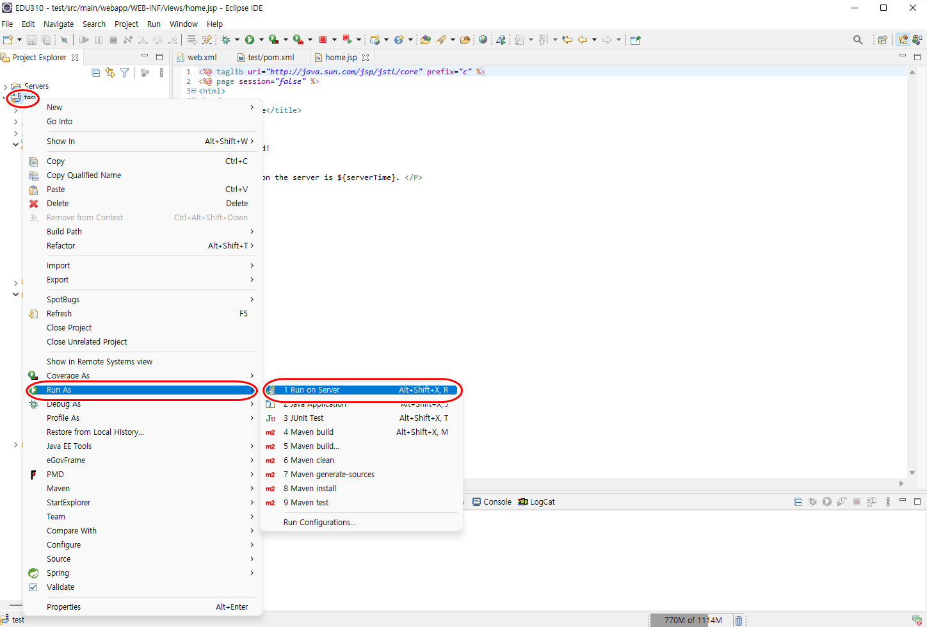927x627 pixels.
Task: Click the New wizard toolbar icon
Action: coord(8,40)
